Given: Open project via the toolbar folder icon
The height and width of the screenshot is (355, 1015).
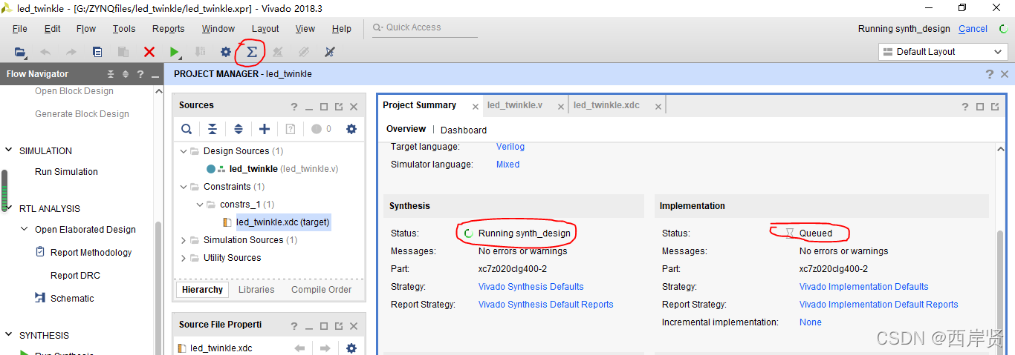Looking at the screenshot, I should coord(20,52).
